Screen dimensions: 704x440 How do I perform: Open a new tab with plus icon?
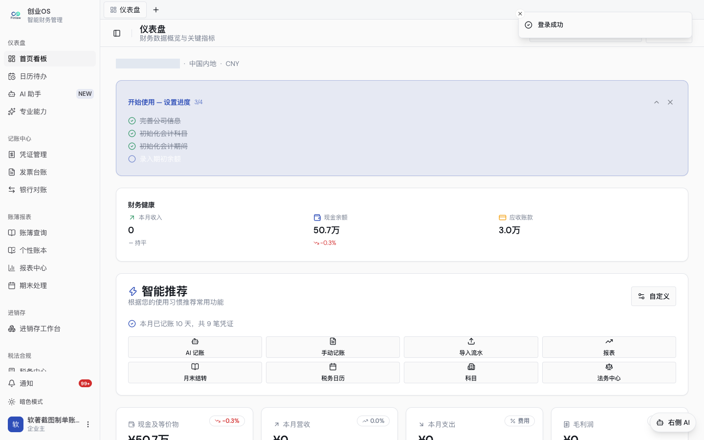156,10
